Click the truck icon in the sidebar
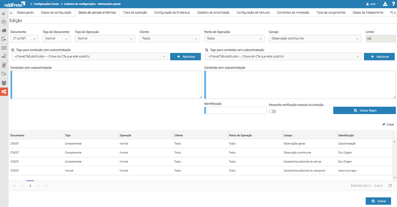Screen dimensions: 397x207 pos(4,31)
